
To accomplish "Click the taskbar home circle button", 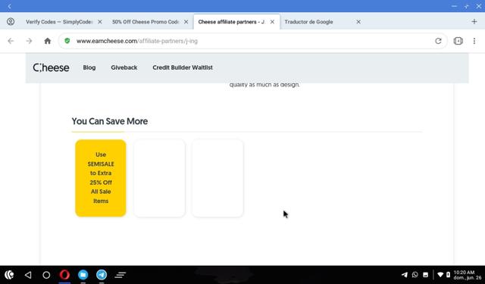I will (46, 275).
